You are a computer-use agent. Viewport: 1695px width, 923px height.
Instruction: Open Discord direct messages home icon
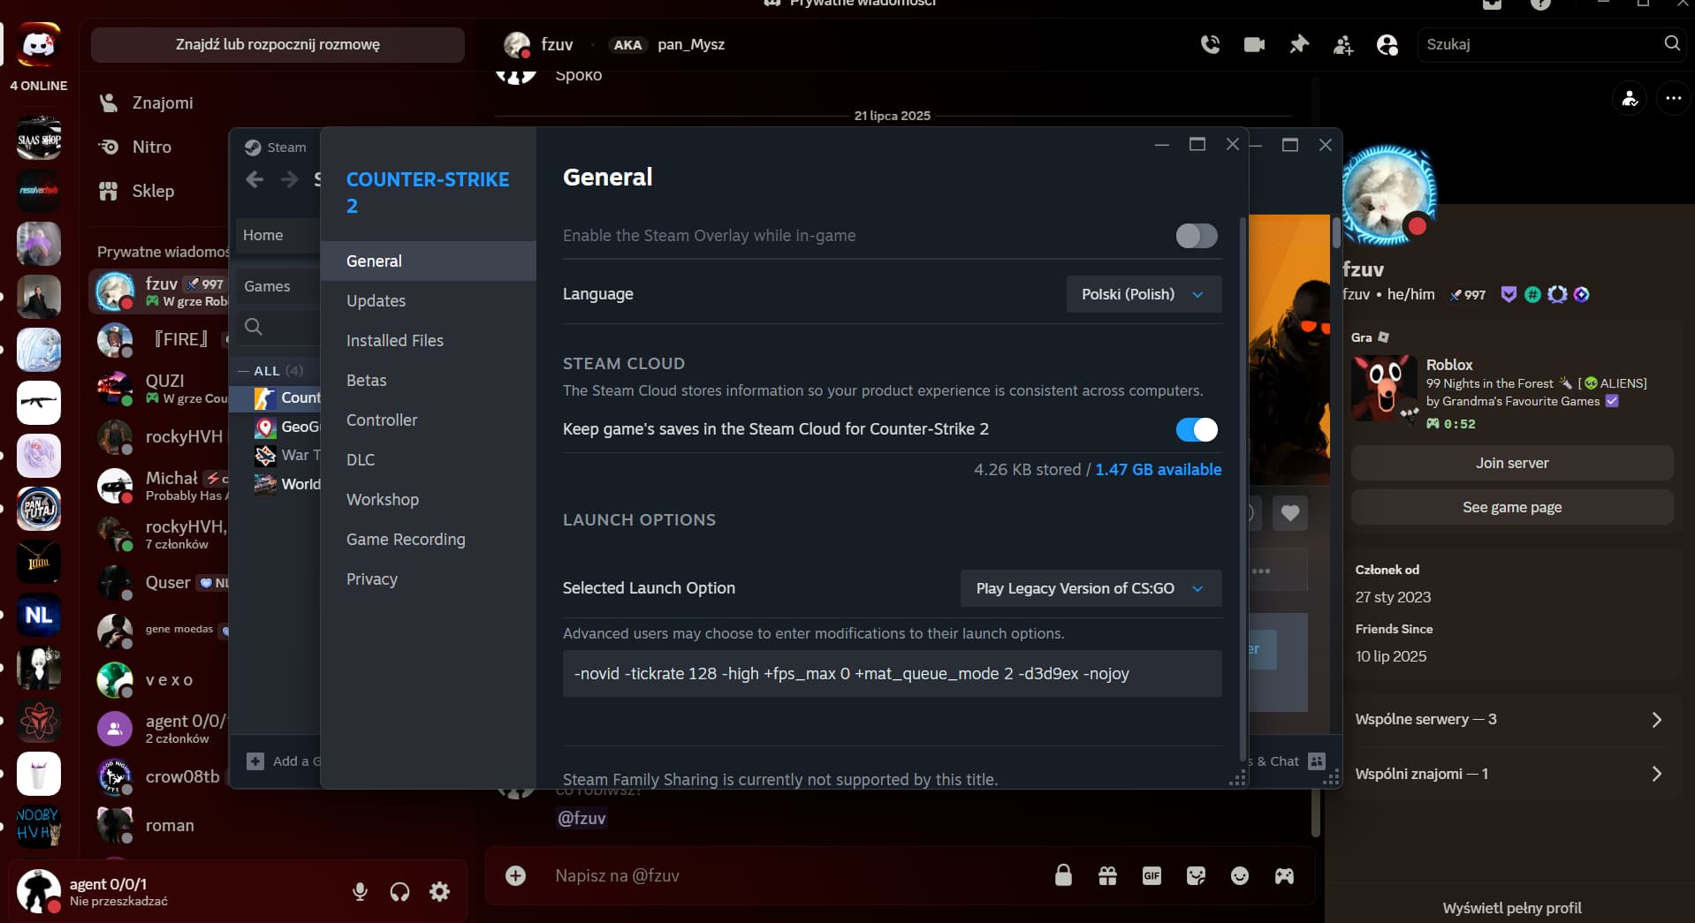[x=39, y=44]
